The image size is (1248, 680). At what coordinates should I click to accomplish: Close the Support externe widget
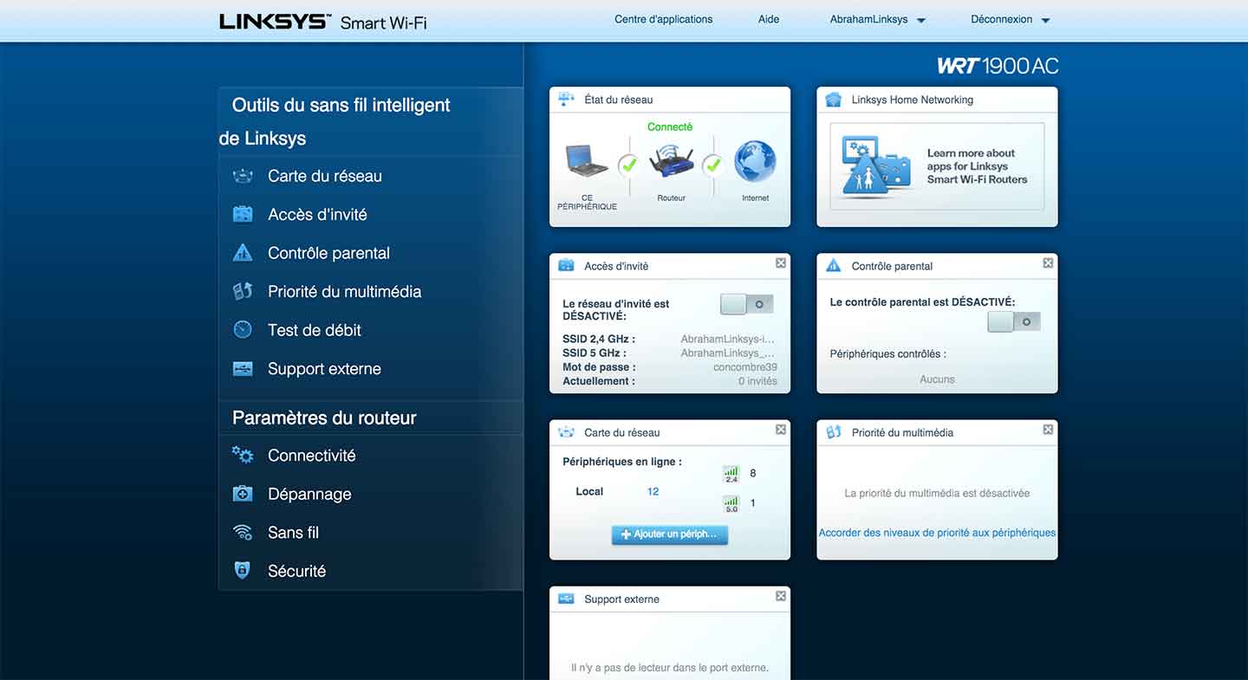pyautogui.click(x=781, y=595)
